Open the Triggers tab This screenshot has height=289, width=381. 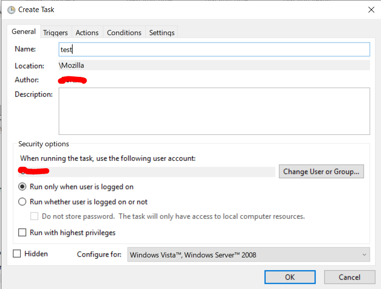55,33
